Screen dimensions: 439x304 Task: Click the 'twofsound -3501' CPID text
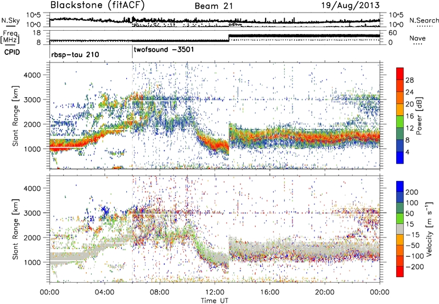(164, 50)
